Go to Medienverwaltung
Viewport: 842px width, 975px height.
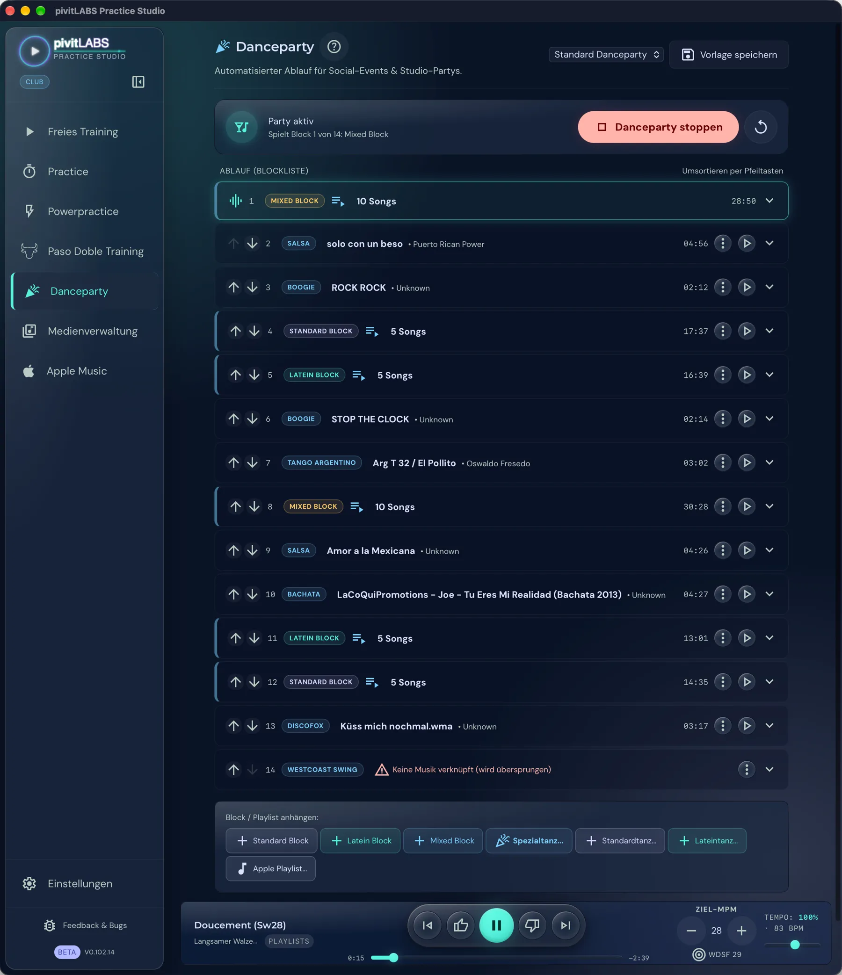coord(85,331)
